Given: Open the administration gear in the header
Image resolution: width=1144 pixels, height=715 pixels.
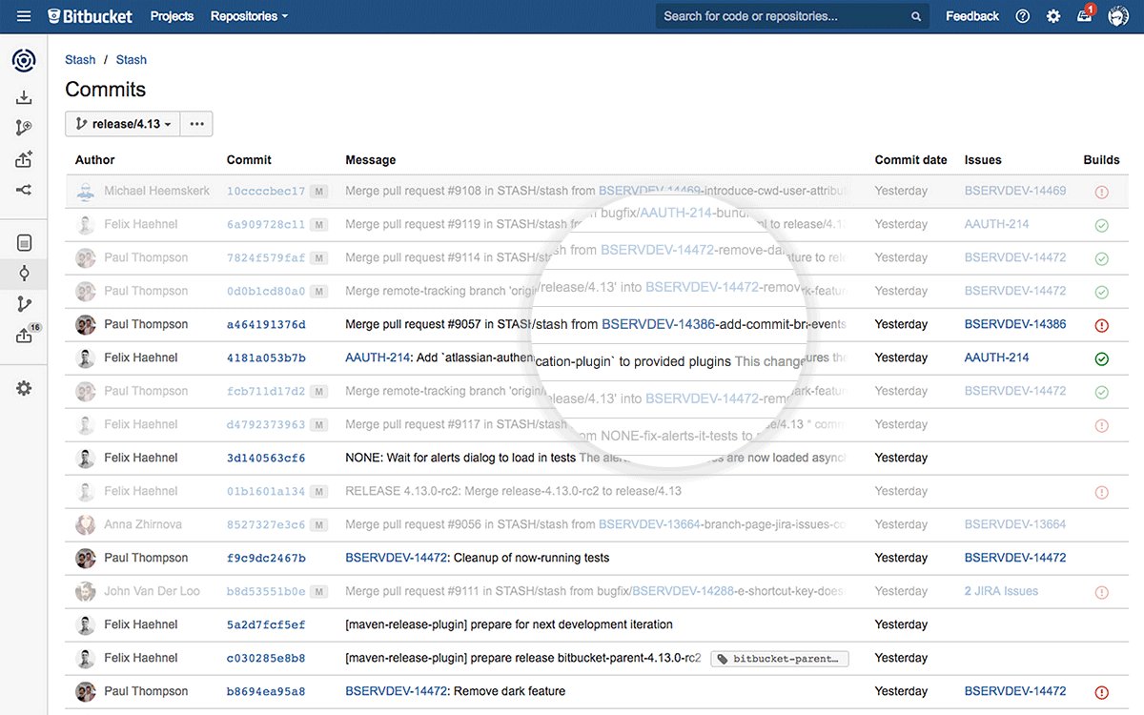Looking at the screenshot, I should (x=1053, y=16).
